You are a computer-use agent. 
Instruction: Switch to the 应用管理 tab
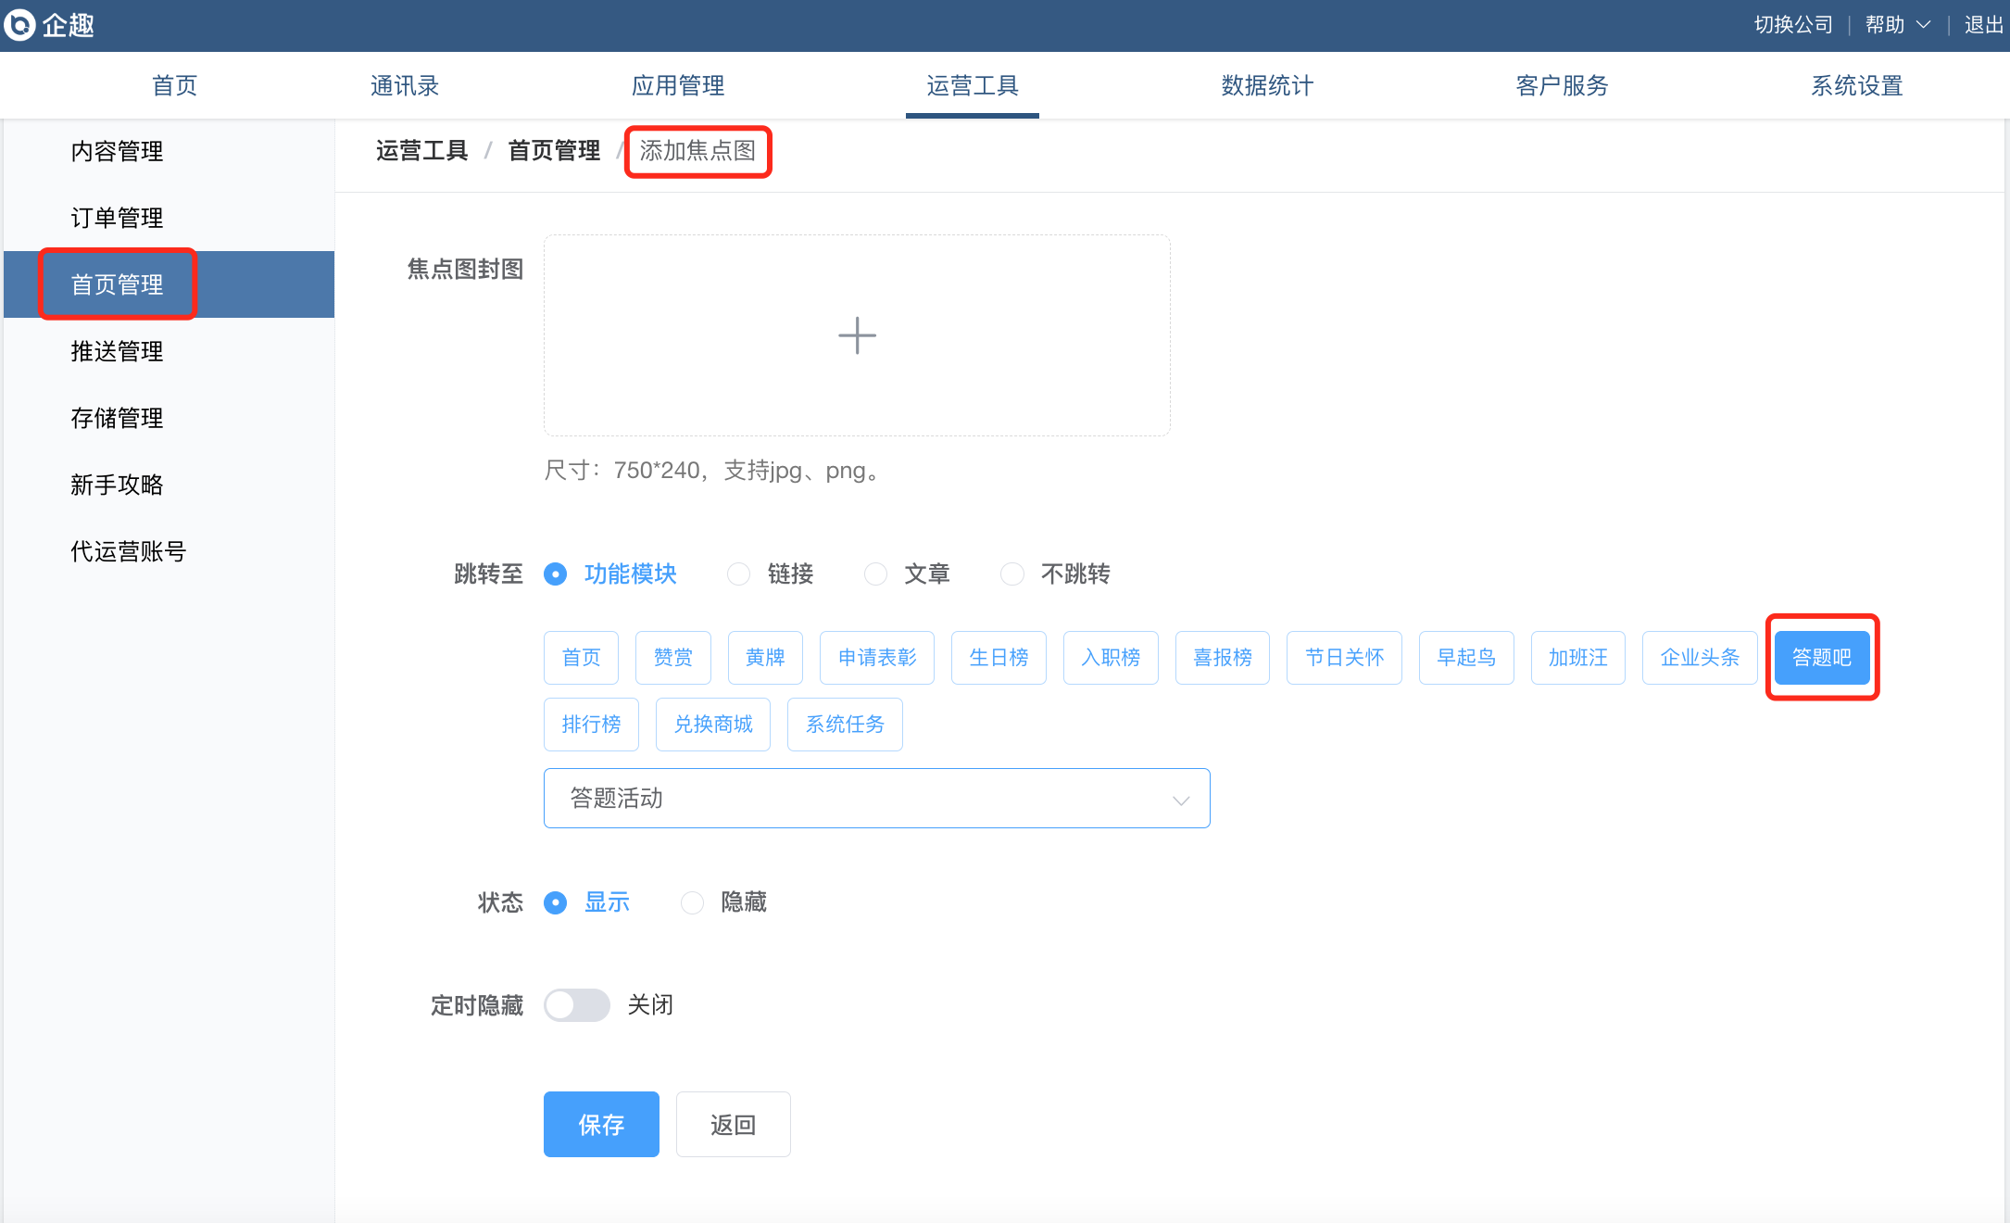678,85
